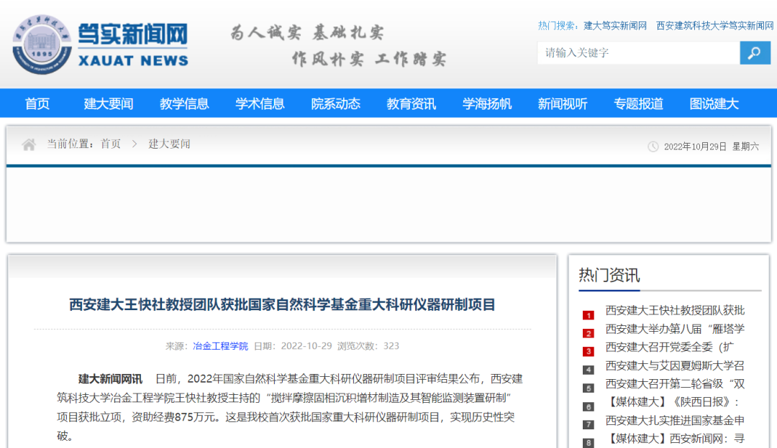Open hot news 西安建大举办第八届“雁塔学
The image size is (777, 448).
click(675, 329)
